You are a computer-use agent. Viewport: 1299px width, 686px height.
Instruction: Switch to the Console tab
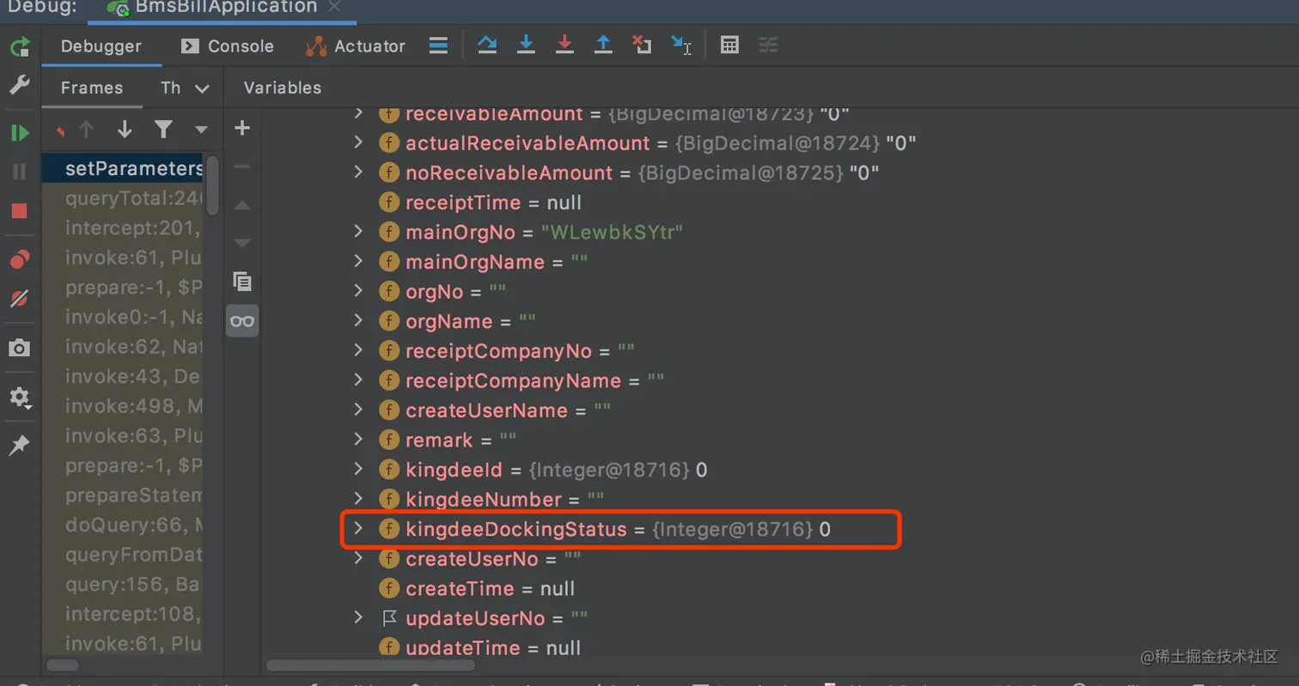coord(228,46)
